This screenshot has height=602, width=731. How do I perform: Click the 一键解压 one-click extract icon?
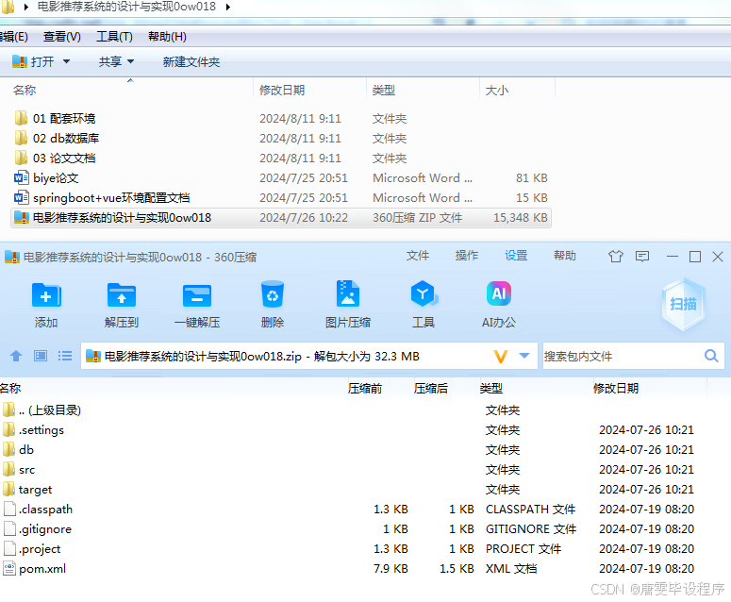coord(197,295)
